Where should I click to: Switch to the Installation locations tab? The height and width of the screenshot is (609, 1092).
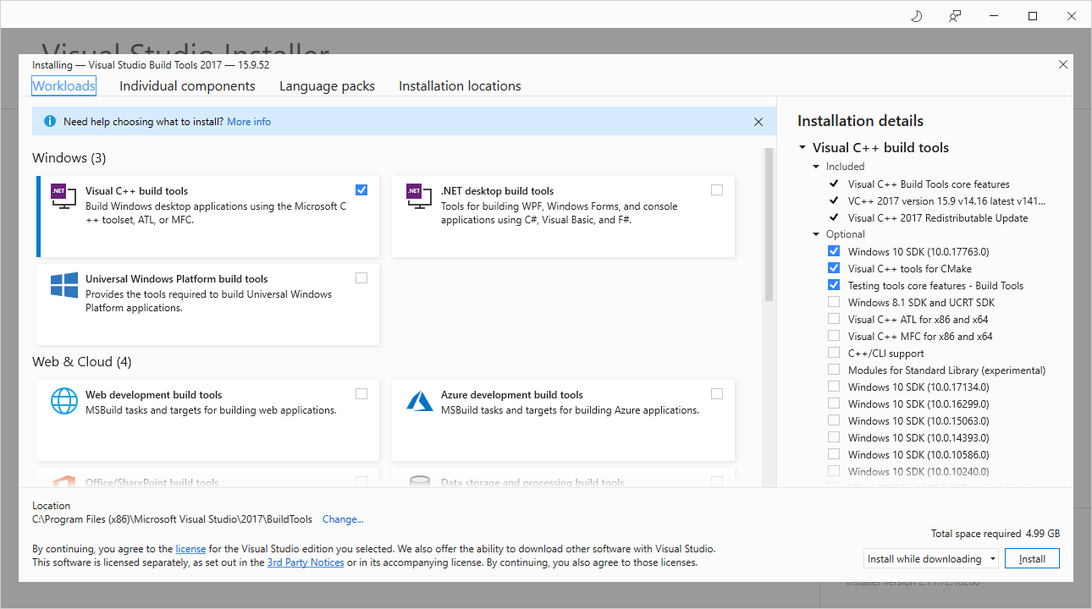tap(460, 86)
